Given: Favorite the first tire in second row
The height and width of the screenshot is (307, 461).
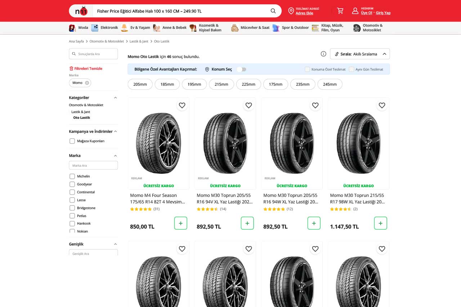Looking at the screenshot, I should pyautogui.click(x=182, y=249).
